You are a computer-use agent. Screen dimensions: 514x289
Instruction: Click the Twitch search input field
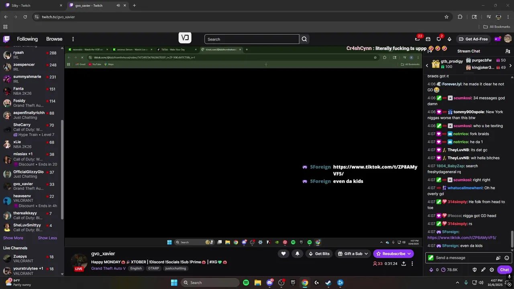[x=252, y=39]
